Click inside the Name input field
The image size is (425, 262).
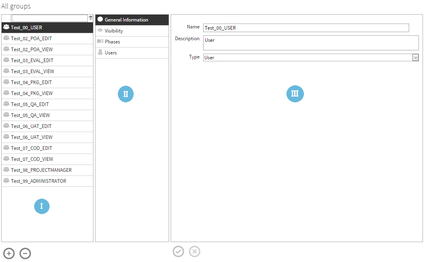coord(307,28)
